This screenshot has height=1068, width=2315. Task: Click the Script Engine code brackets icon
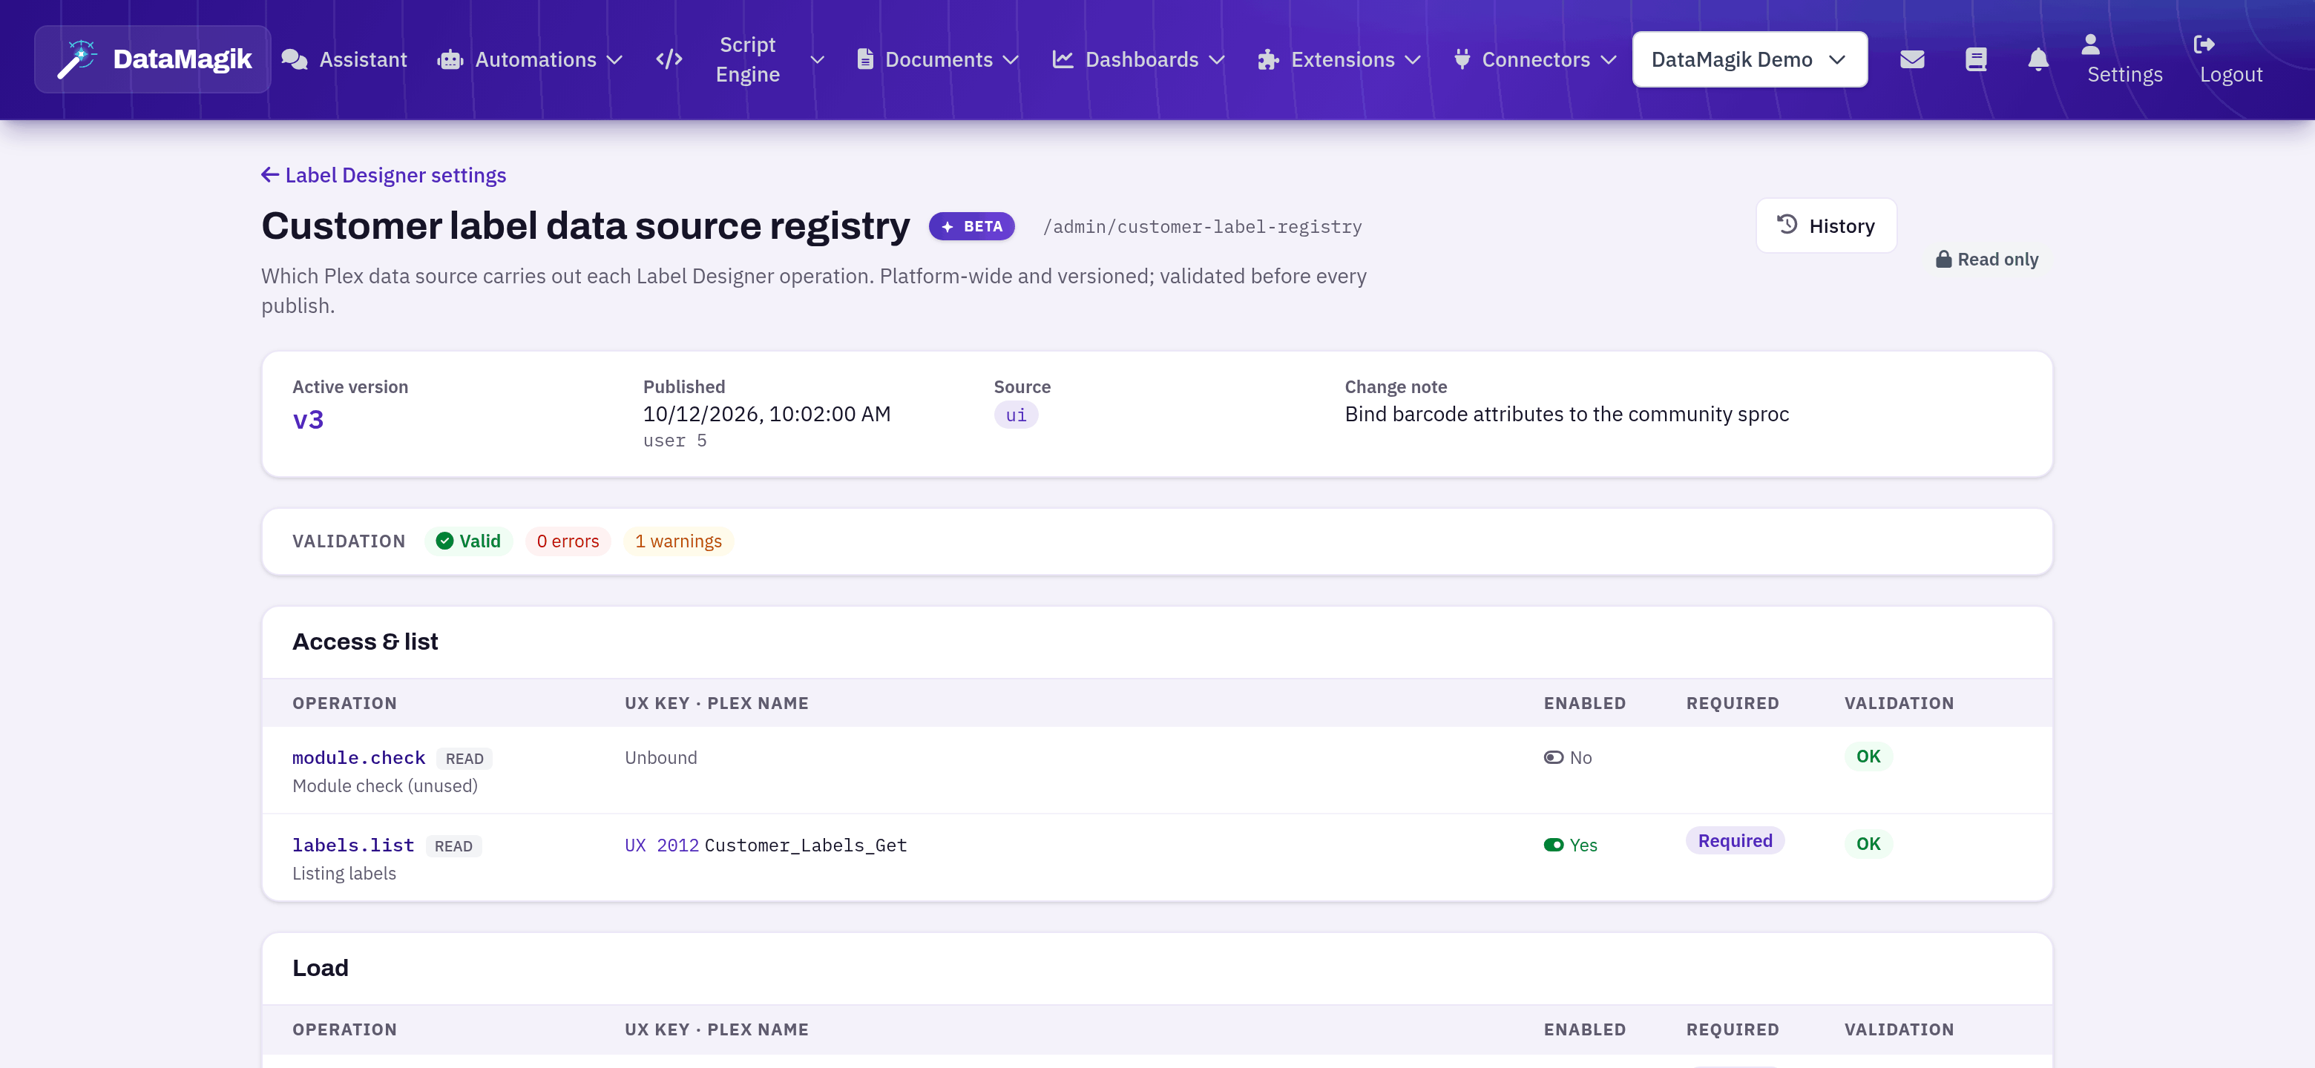point(669,59)
